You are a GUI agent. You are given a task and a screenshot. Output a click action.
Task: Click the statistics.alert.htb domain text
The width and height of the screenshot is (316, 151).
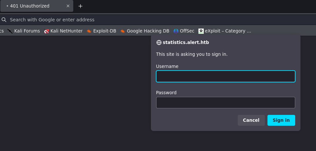(x=186, y=43)
